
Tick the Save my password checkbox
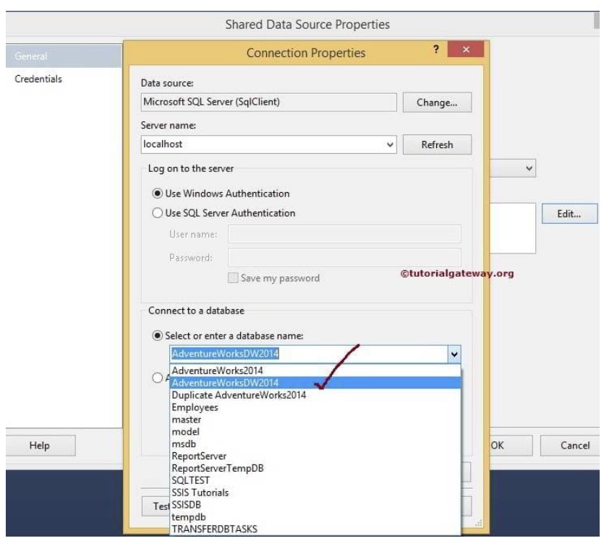(233, 277)
